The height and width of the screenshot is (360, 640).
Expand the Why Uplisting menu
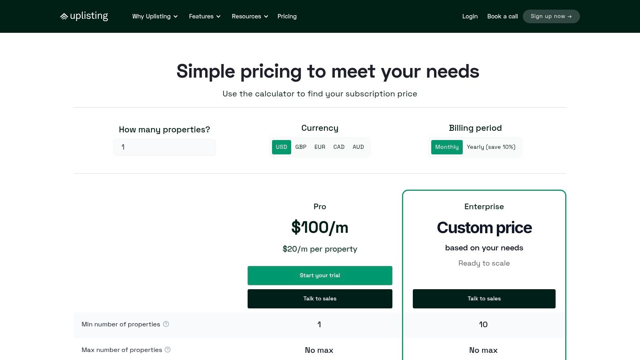(x=155, y=16)
